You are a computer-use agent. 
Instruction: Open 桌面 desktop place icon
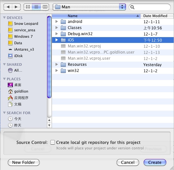[10, 85]
